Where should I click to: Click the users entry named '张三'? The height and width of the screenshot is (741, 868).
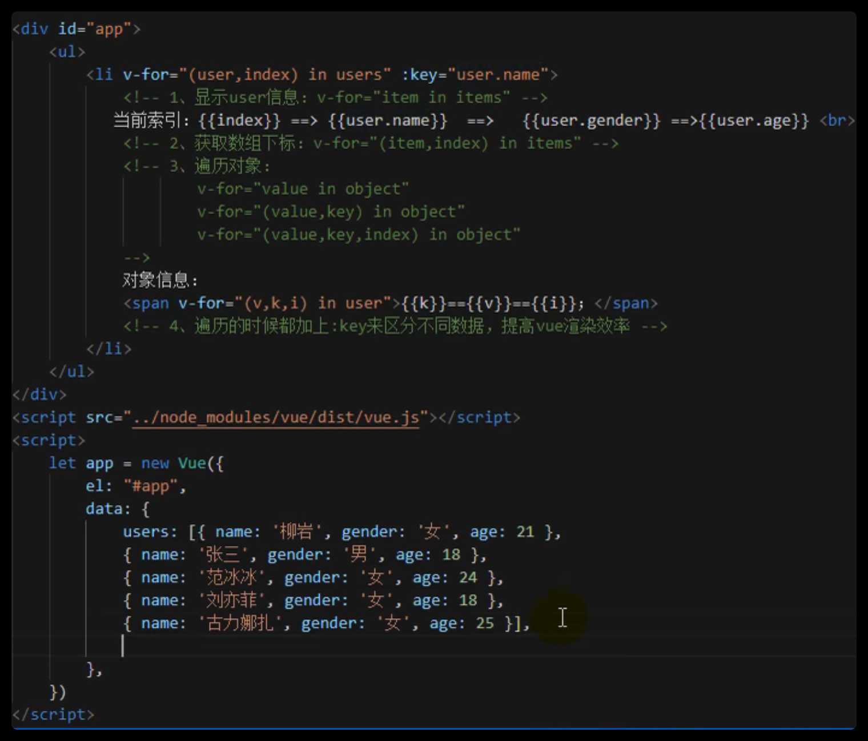[x=305, y=554]
